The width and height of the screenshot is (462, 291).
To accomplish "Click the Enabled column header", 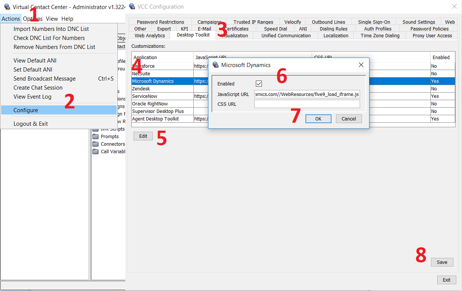I will click(442, 57).
